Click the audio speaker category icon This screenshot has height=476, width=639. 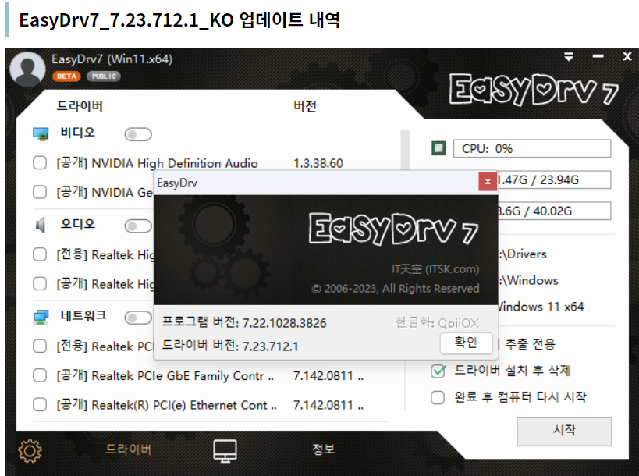coord(41,225)
